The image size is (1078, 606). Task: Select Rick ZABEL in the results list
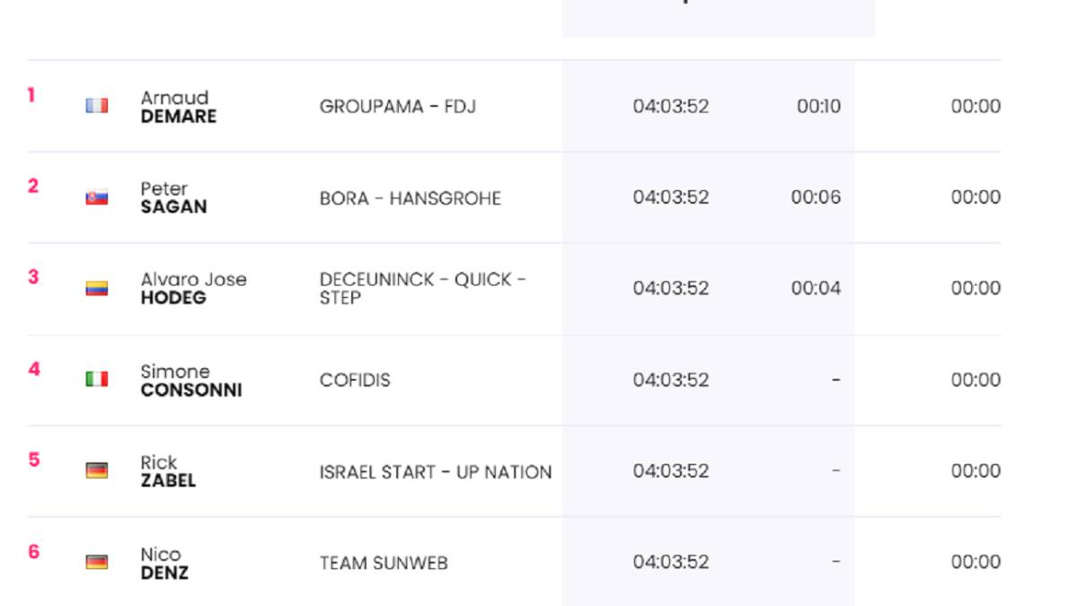(167, 470)
